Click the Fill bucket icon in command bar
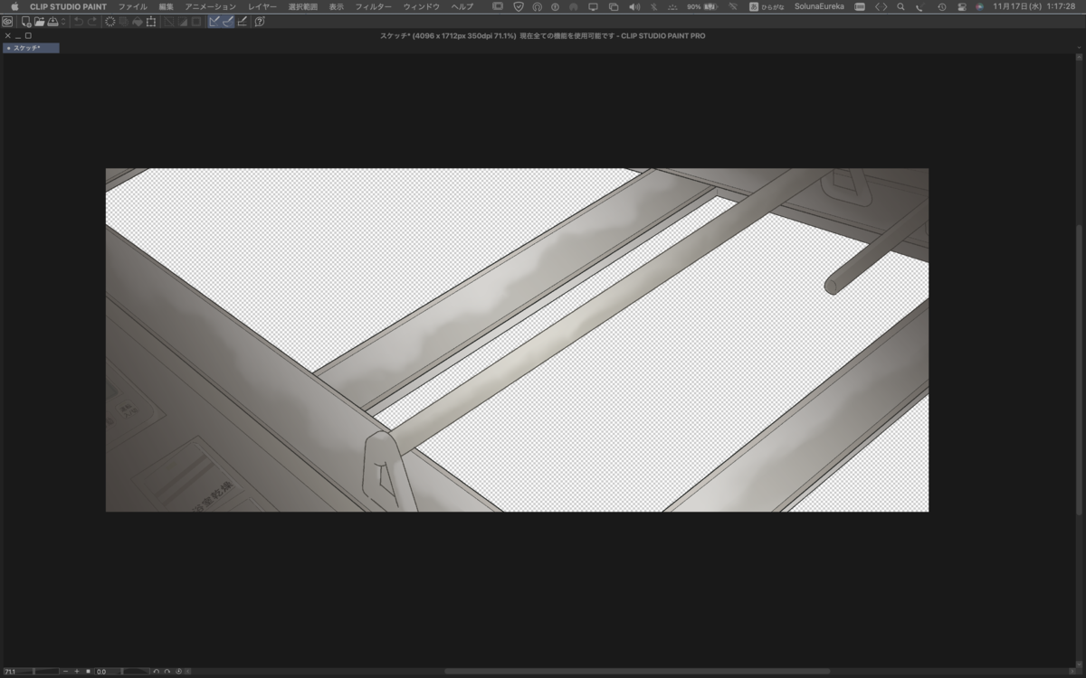 [138, 22]
